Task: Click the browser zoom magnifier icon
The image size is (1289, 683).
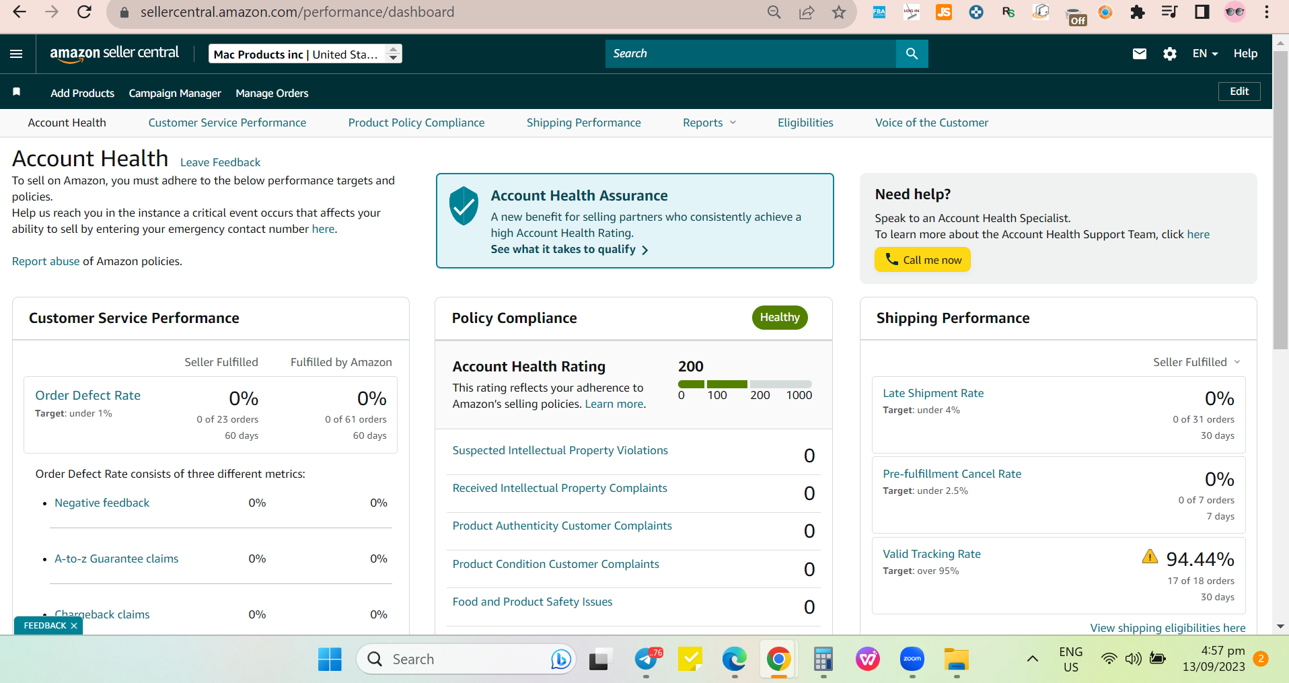Action: click(774, 12)
